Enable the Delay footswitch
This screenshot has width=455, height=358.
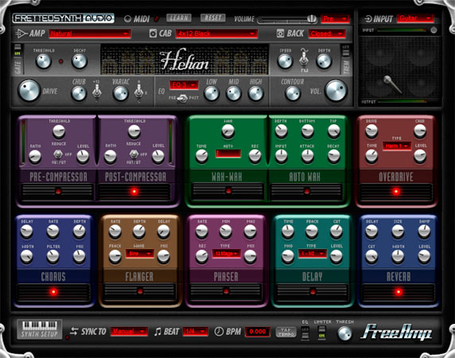tap(313, 292)
